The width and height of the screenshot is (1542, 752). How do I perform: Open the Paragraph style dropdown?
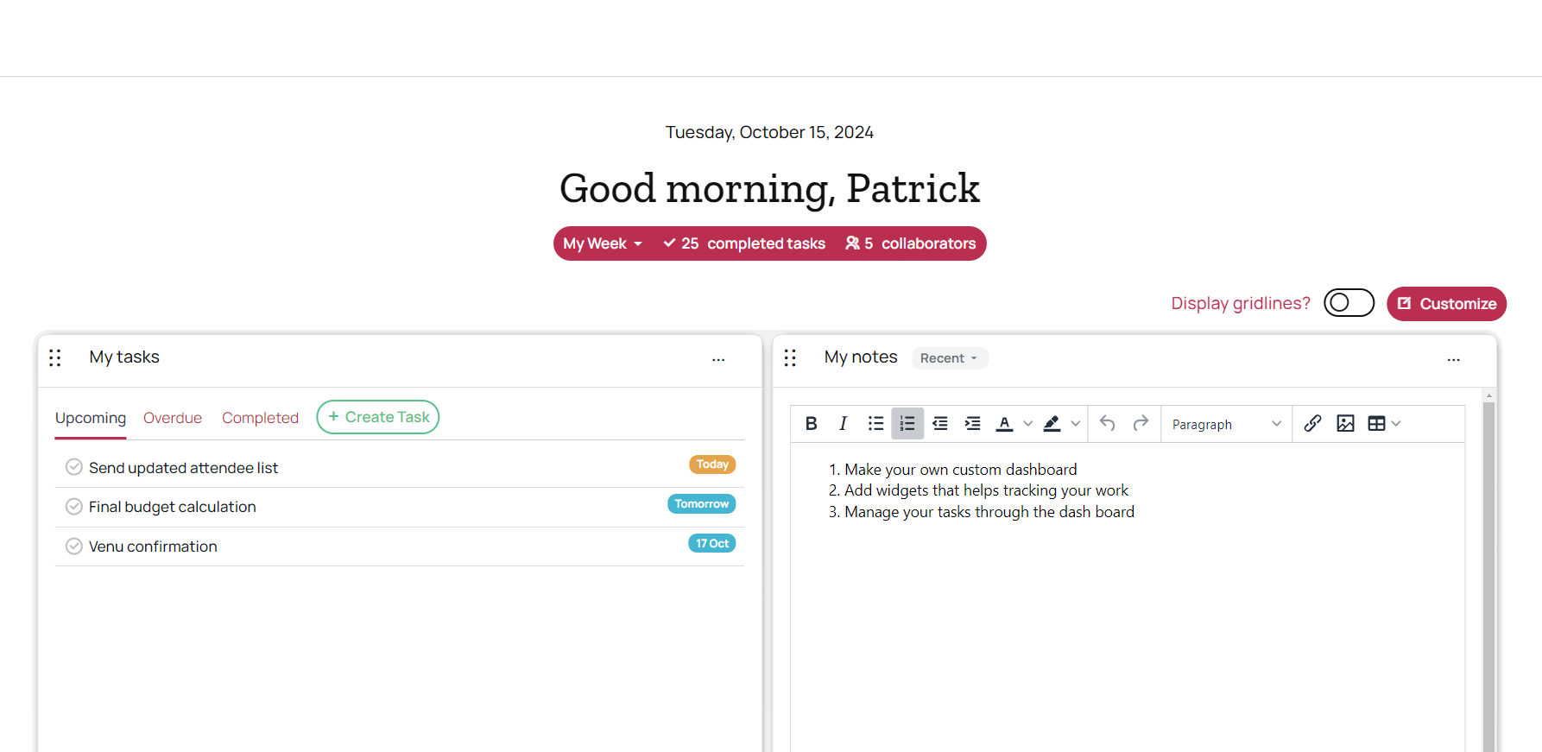tap(1226, 424)
